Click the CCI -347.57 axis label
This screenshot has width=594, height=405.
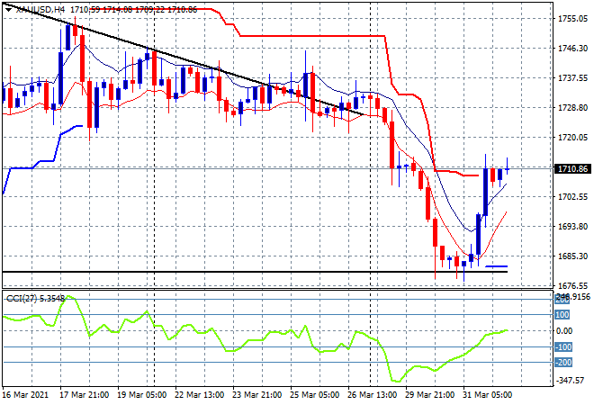pyautogui.click(x=571, y=380)
